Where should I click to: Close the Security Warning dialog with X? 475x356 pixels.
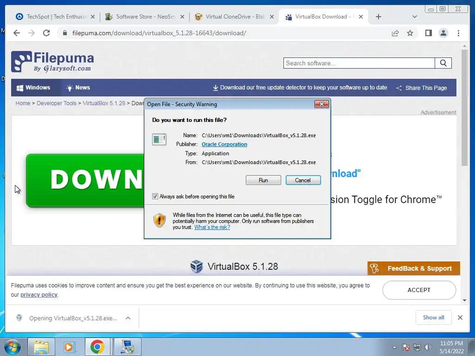[x=321, y=104]
